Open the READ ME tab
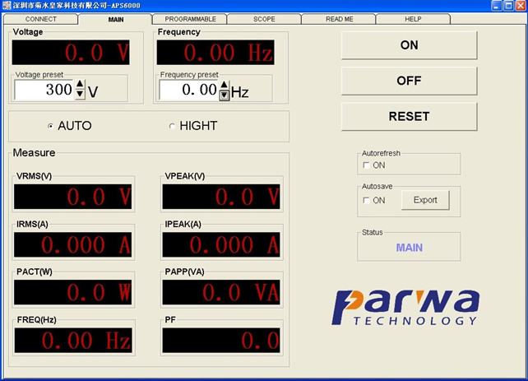 pyautogui.click(x=339, y=19)
